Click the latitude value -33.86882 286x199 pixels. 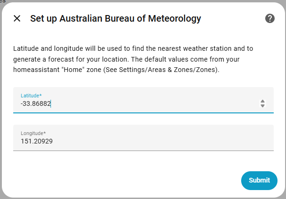pyautogui.click(x=35, y=103)
